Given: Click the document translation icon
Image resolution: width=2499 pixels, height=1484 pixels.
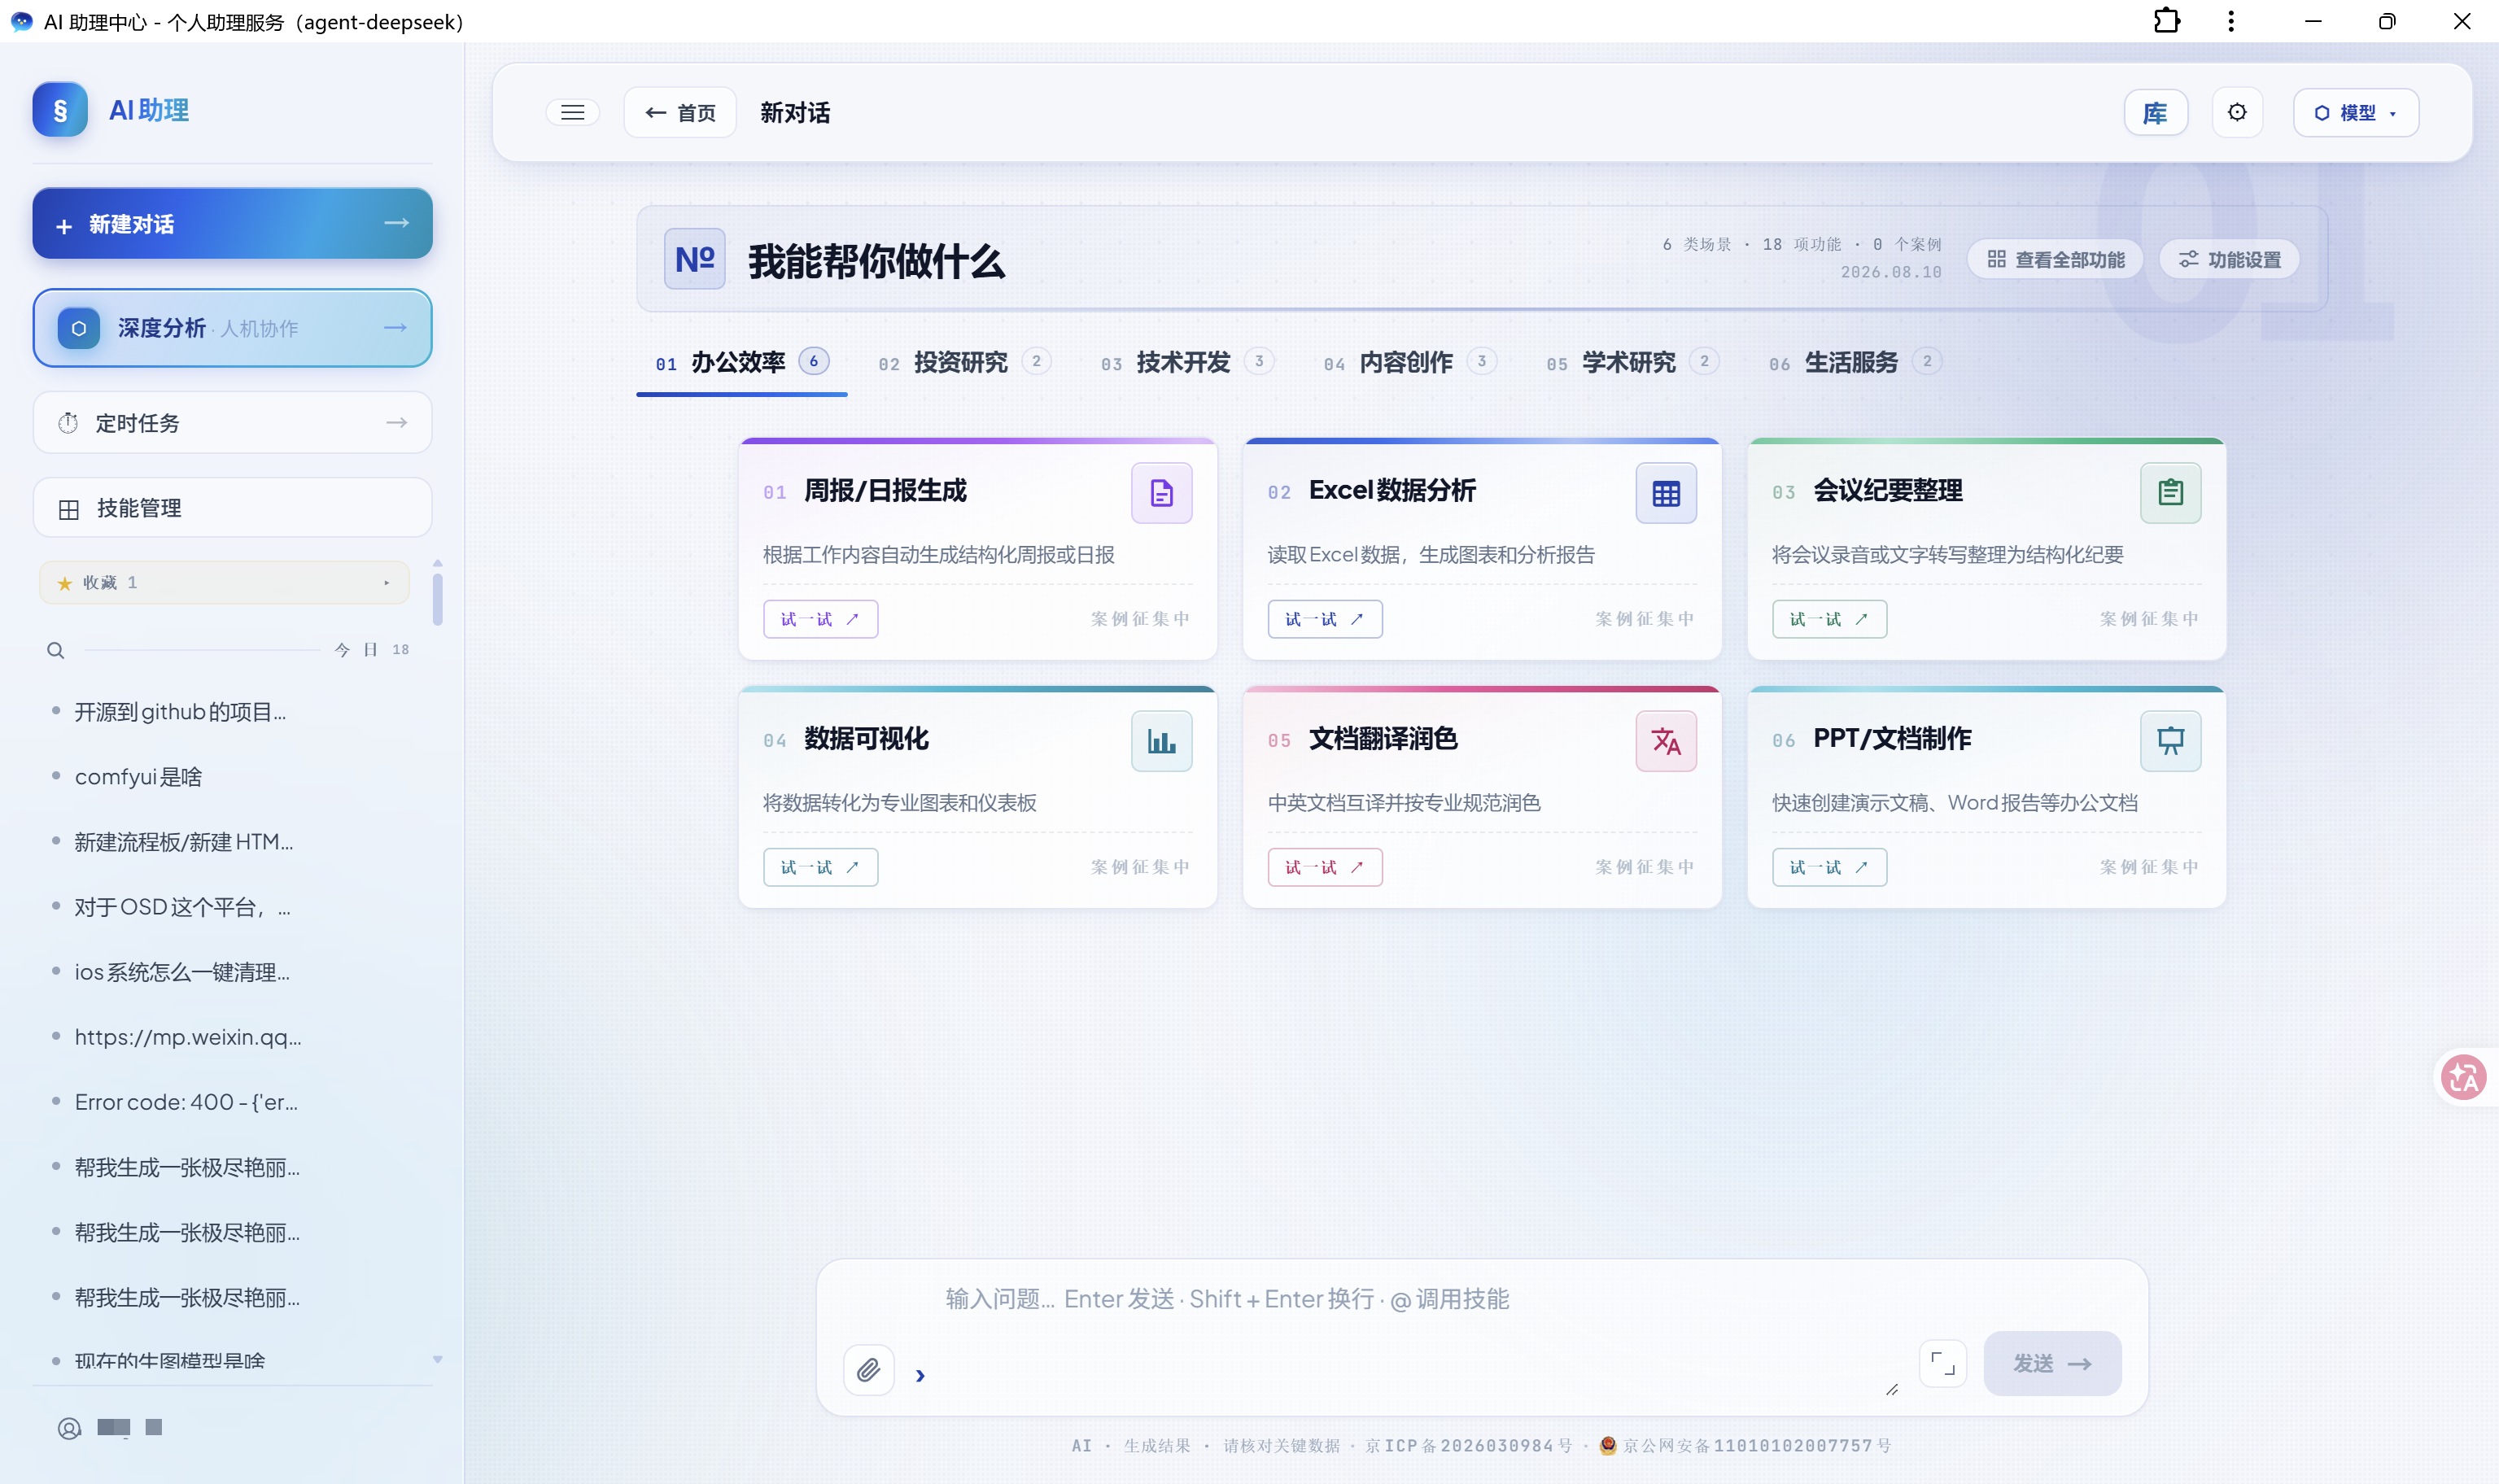Looking at the screenshot, I should tap(1666, 741).
